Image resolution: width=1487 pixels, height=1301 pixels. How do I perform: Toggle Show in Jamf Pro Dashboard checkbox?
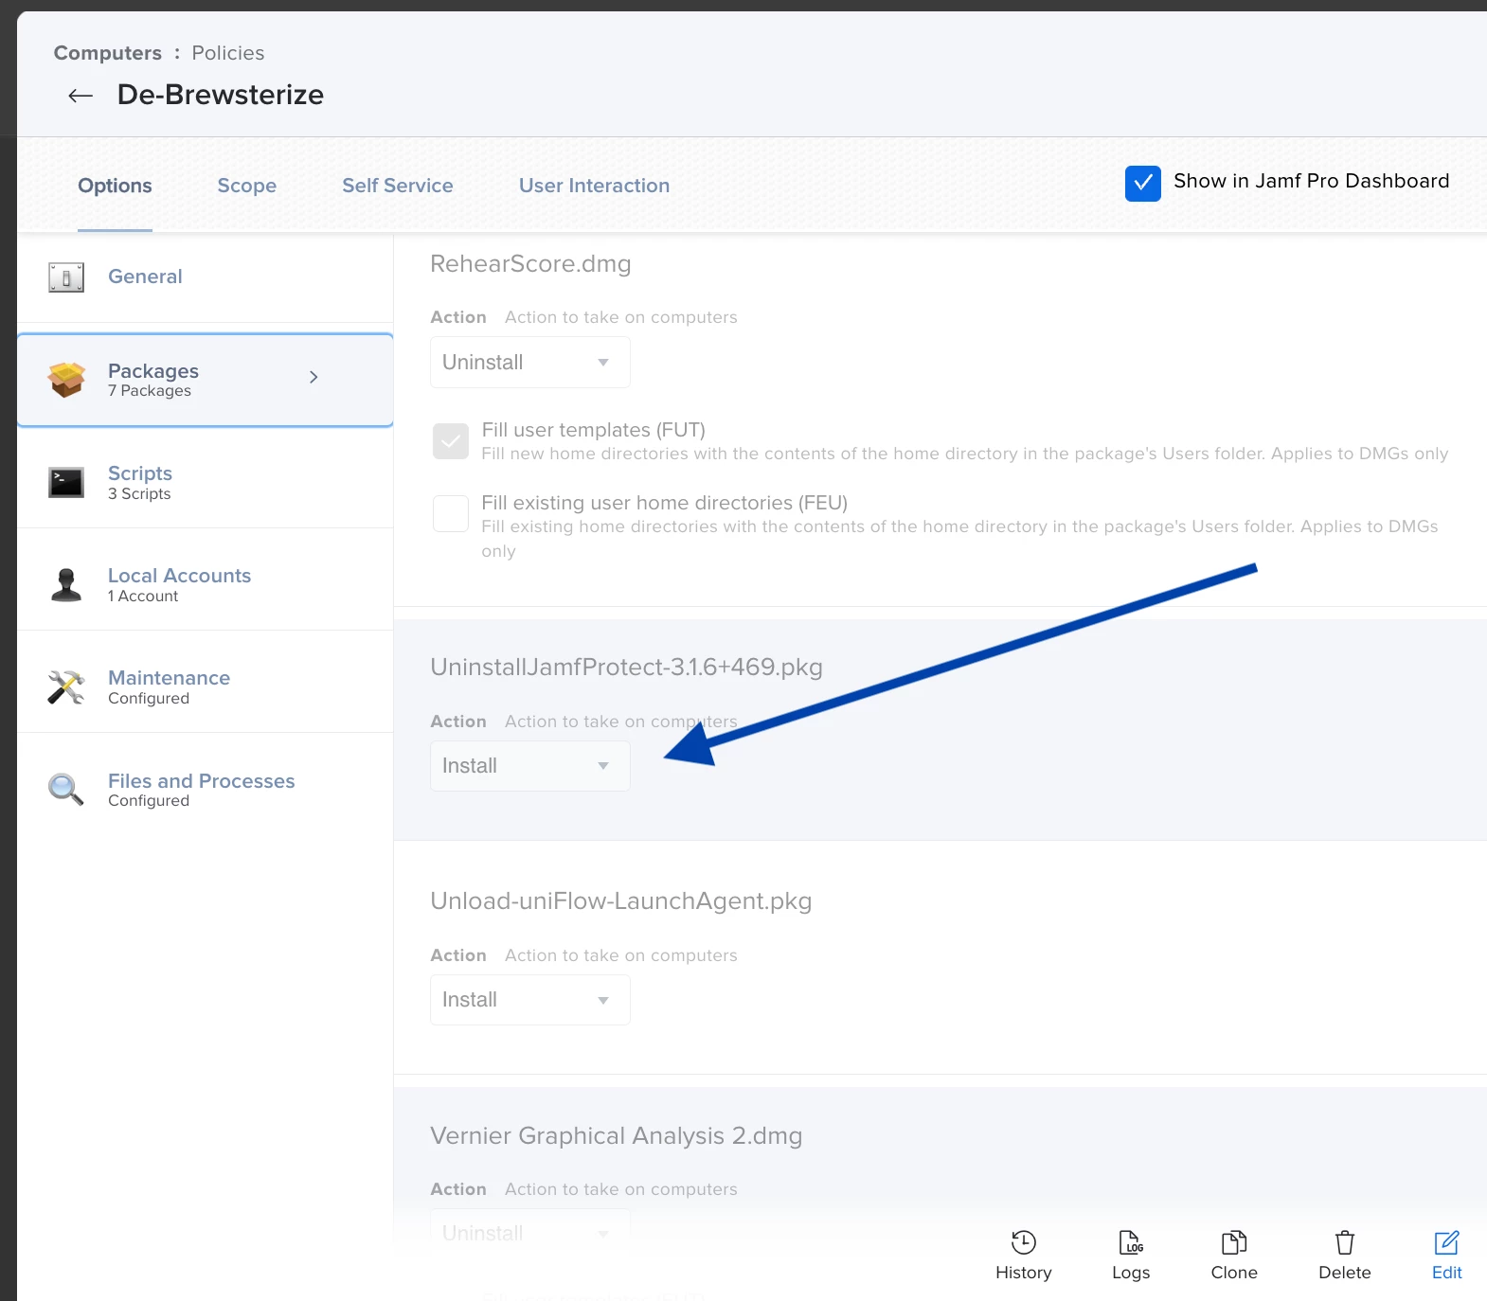(x=1143, y=183)
